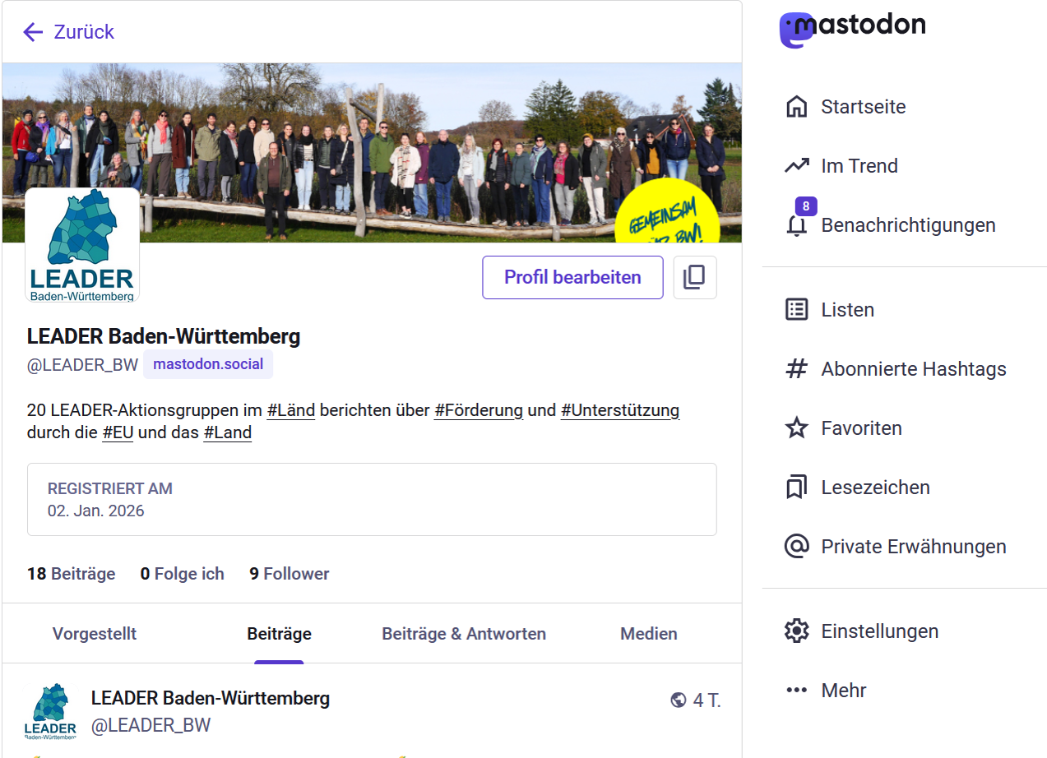
Task: Click the Favoriten star icon
Action: pos(796,428)
